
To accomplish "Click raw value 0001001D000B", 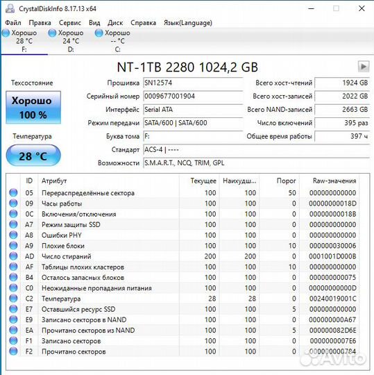I will coord(332,256).
